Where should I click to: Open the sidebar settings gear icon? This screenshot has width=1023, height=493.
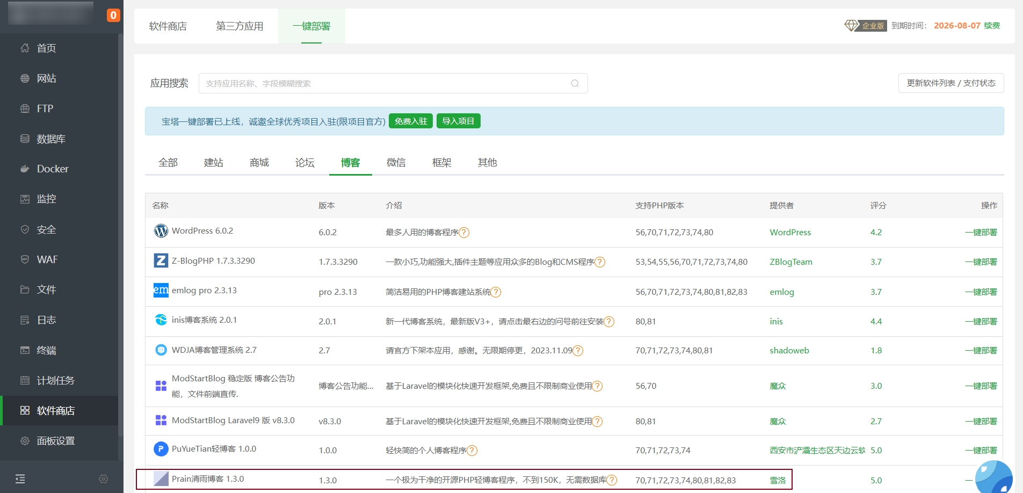click(104, 479)
